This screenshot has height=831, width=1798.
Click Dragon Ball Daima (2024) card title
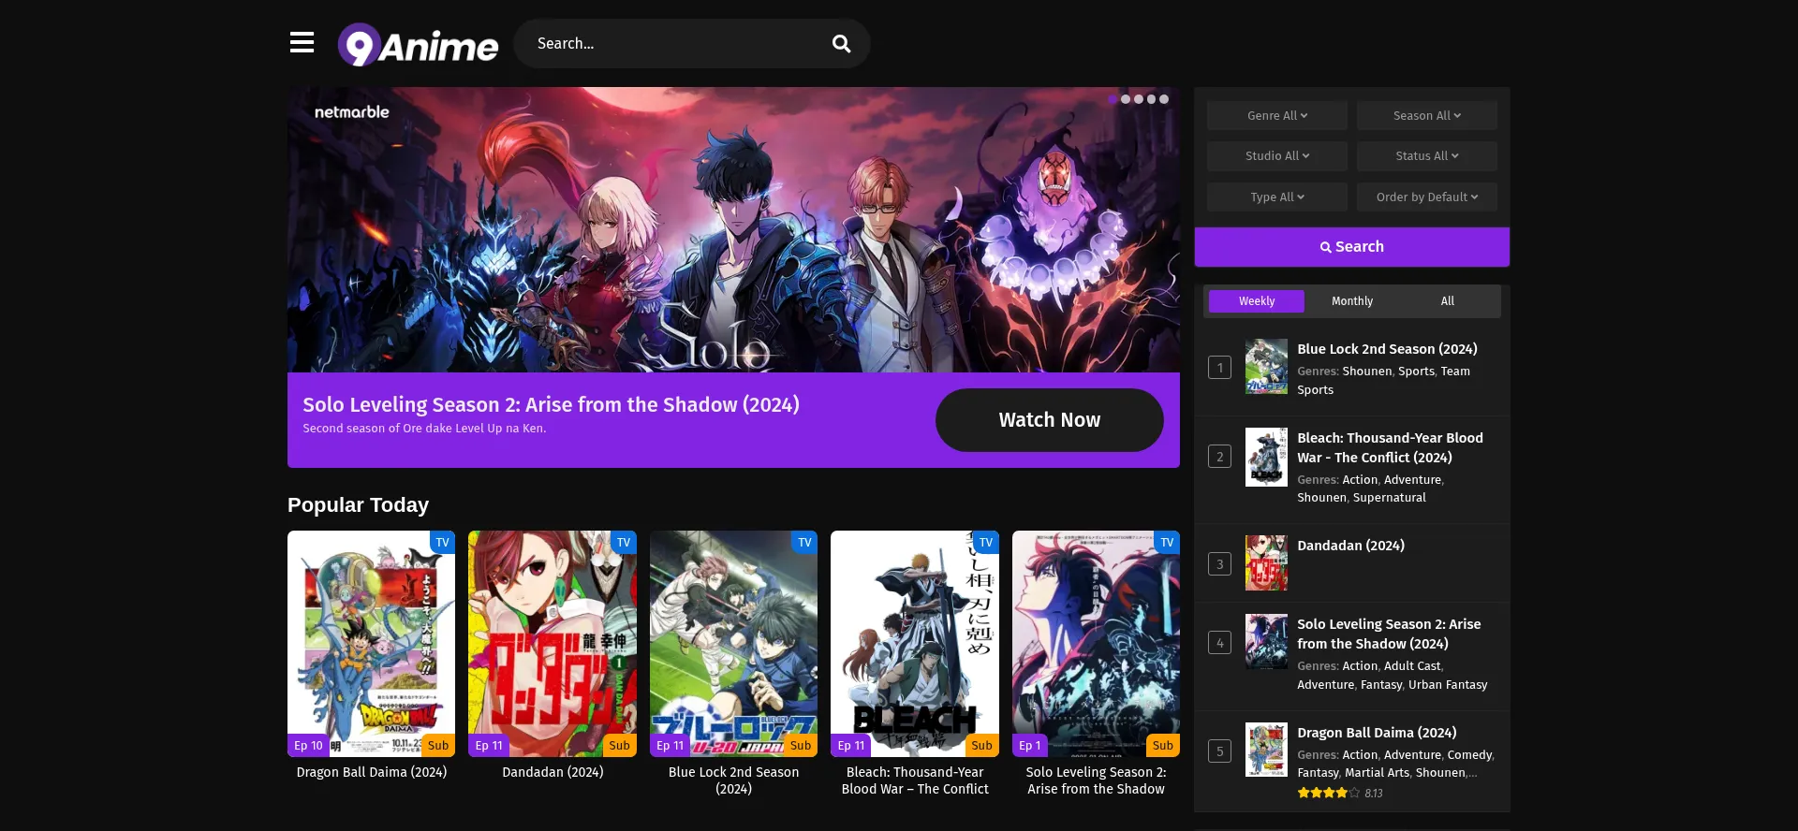coord(372,772)
